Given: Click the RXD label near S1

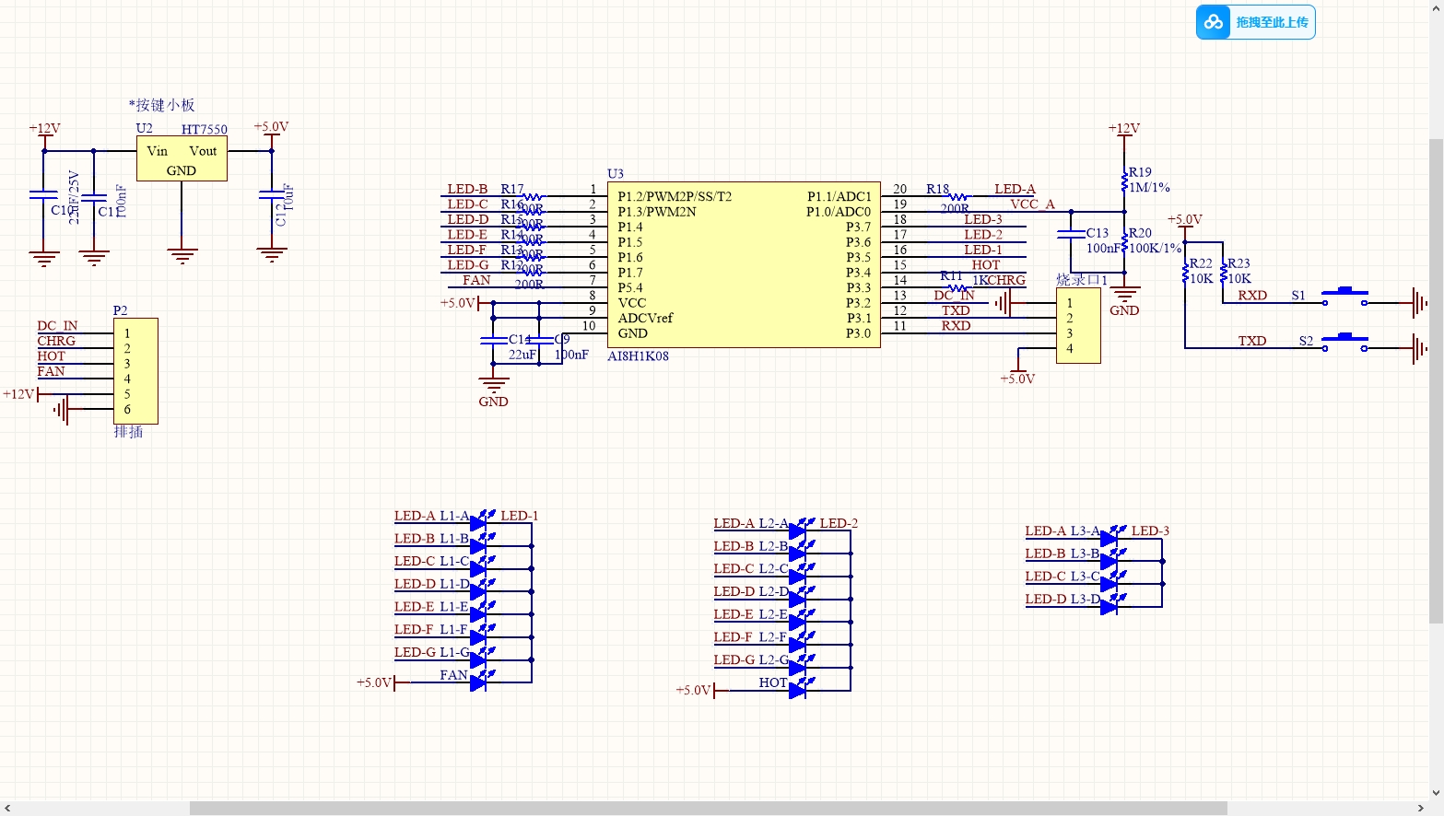Looking at the screenshot, I should [1252, 296].
